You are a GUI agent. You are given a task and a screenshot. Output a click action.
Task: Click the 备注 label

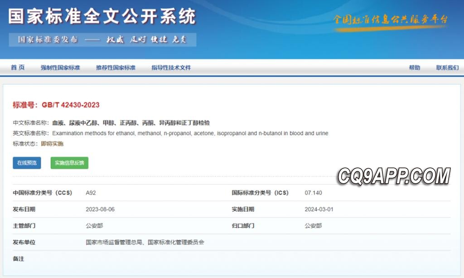pyautogui.click(x=18, y=259)
